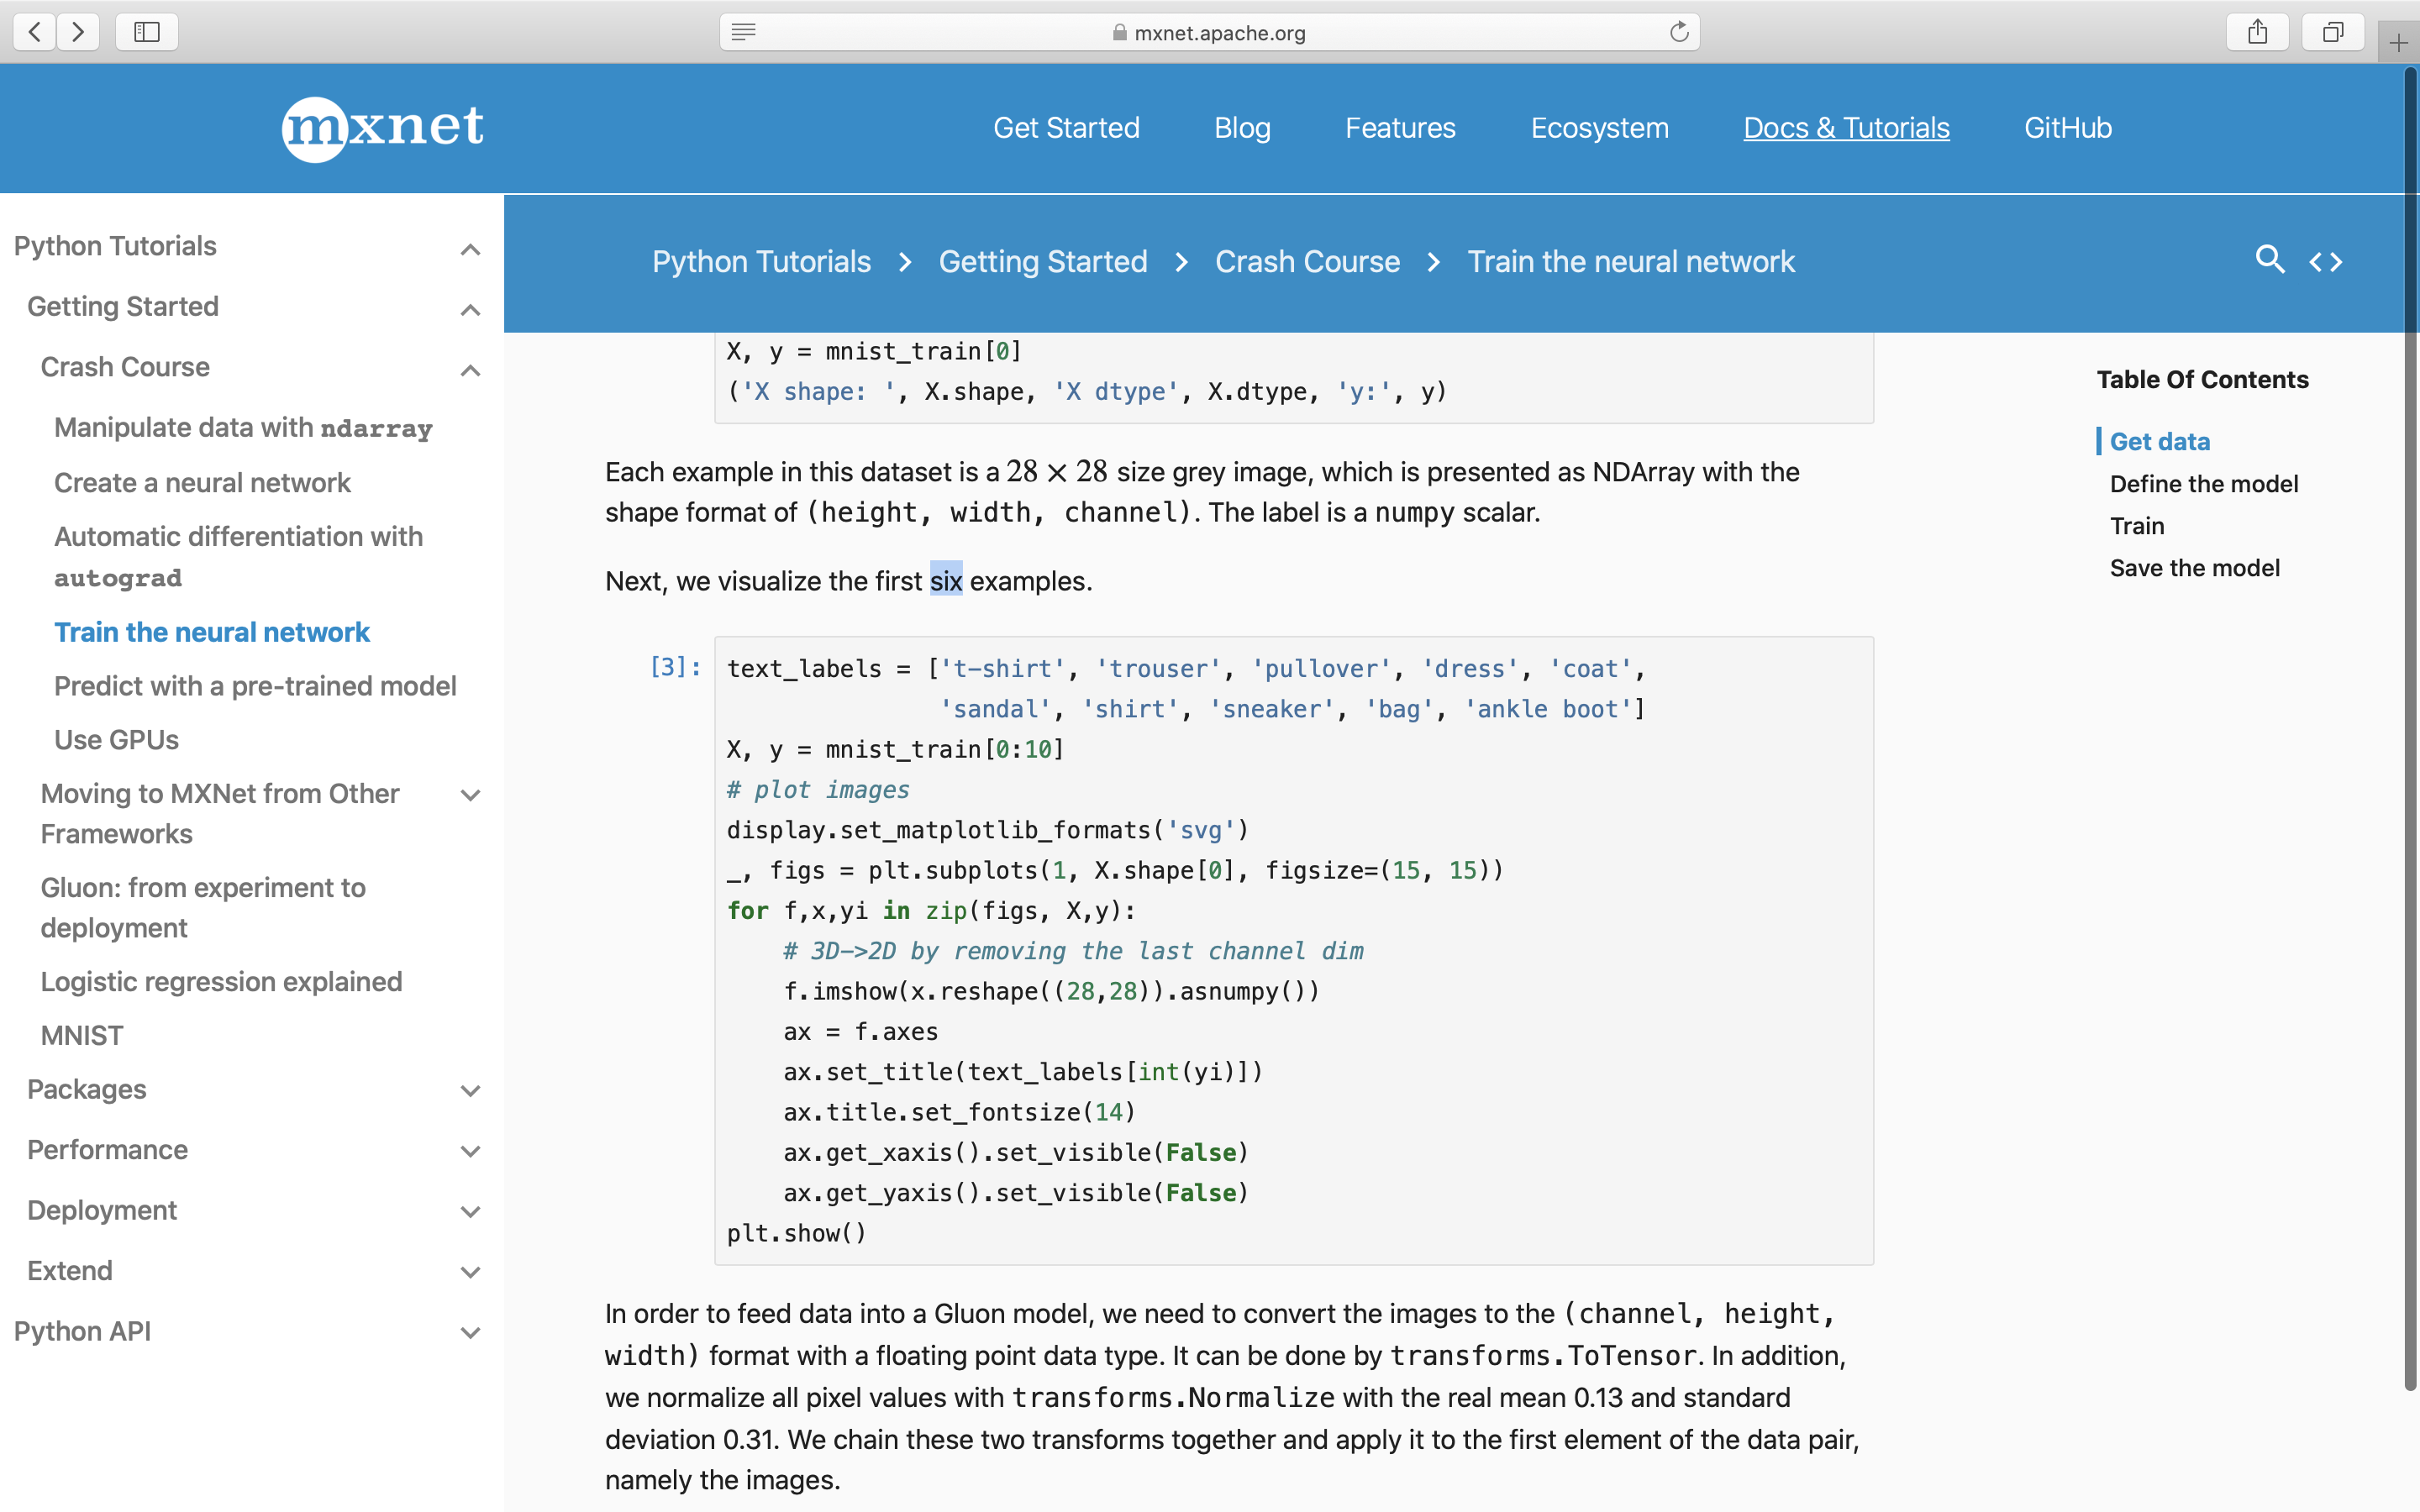Screen dimensions: 2420x1512
Task: Toggle the Safari sidebar icon
Action: [x=146, y=31]
